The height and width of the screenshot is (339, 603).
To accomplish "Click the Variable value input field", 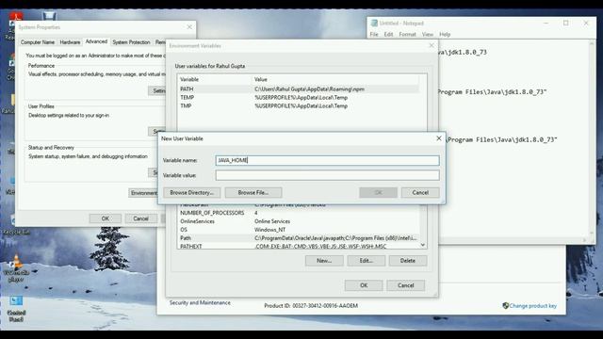I will [x=327, y=175].
